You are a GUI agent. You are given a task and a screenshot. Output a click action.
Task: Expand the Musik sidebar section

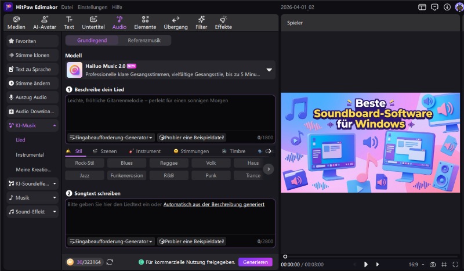click(55, 197)
